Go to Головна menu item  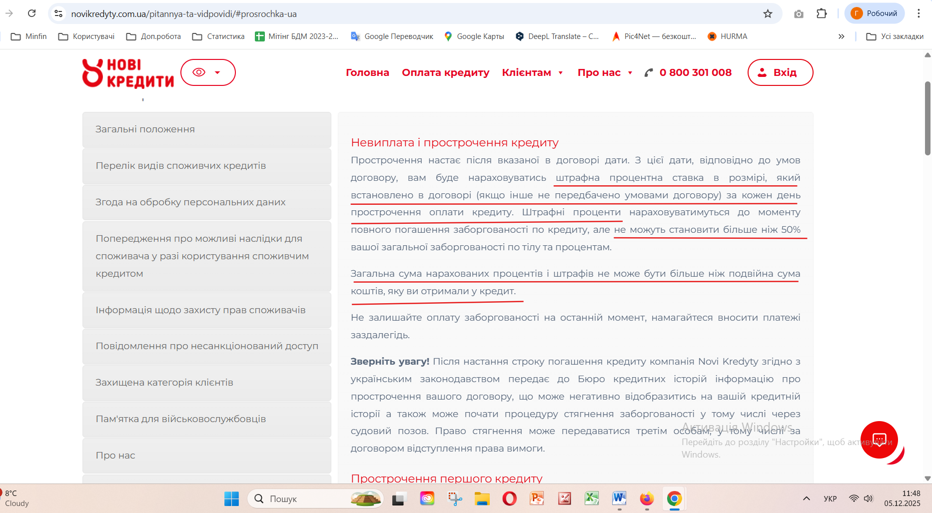(367, 72)
